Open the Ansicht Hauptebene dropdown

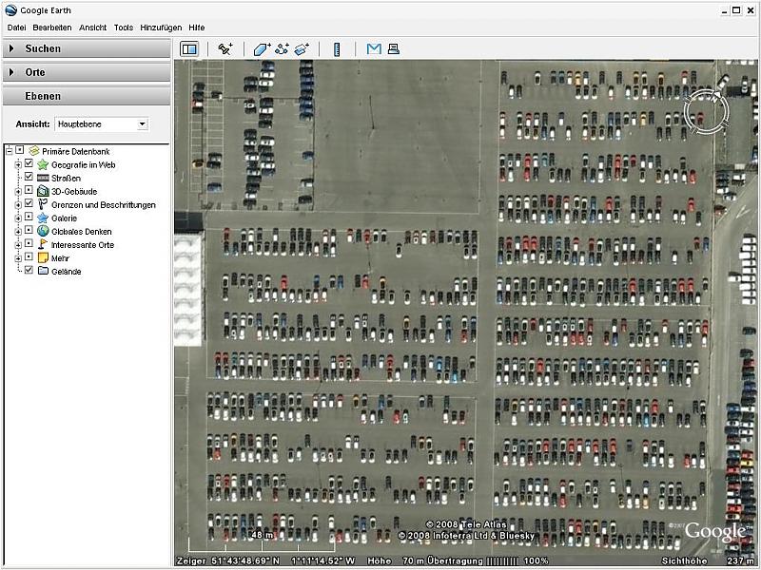coord(142,123)
